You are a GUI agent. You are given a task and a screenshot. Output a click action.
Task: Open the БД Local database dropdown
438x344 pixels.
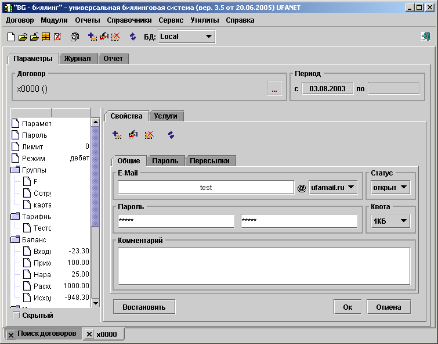click(x=186, y=37)
